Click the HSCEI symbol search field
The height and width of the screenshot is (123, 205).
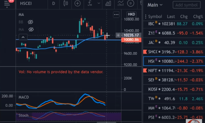click(x=26, y=3)
